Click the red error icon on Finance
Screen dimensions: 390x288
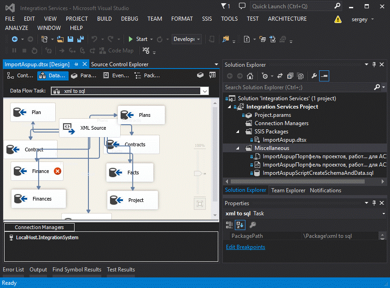(58, 171)
